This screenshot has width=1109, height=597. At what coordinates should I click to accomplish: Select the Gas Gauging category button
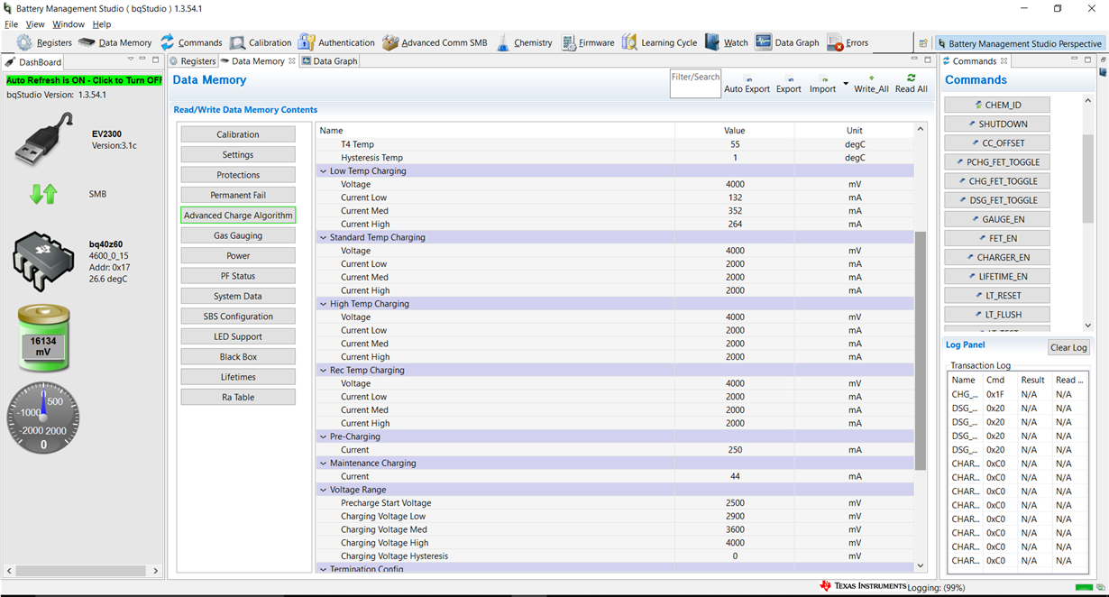(x=238, y=235)
